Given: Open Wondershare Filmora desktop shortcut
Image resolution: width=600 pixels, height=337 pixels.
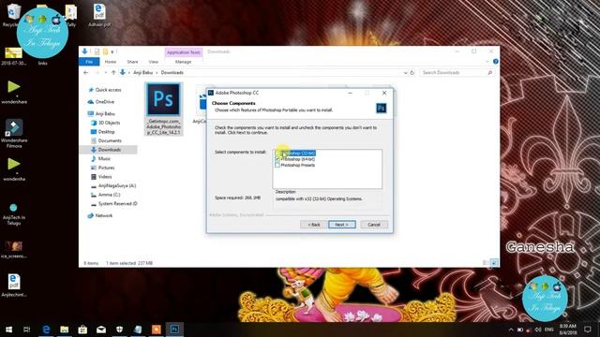Looking at the screenshot, I should pyautogui.click(x=14, y=134).
